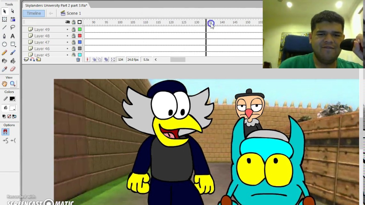365x205 pixels.
Task: Toggle Onion Skin button
Action: [x=94, y=60]
